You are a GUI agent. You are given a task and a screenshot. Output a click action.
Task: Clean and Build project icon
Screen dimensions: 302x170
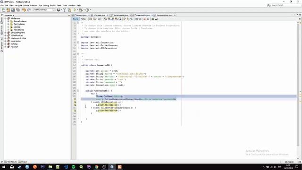click(69, 10)
